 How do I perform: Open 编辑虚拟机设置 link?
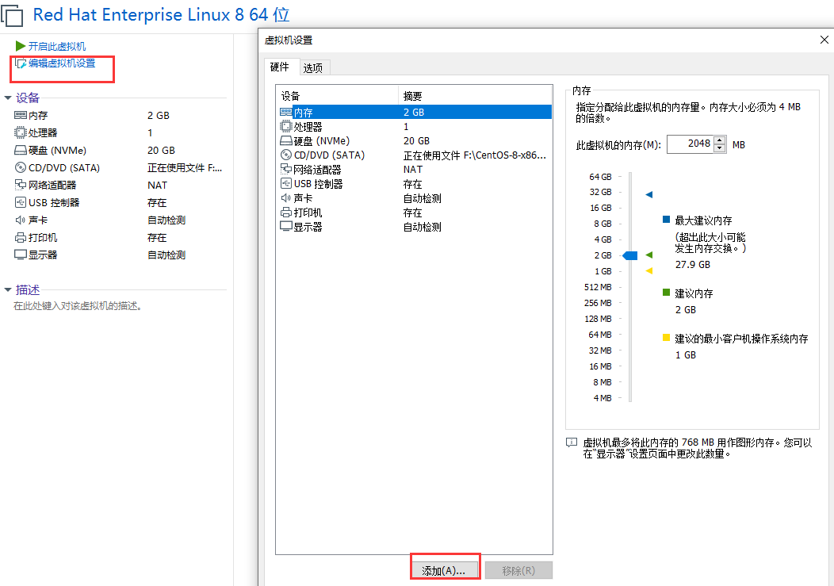pos(62,63)
